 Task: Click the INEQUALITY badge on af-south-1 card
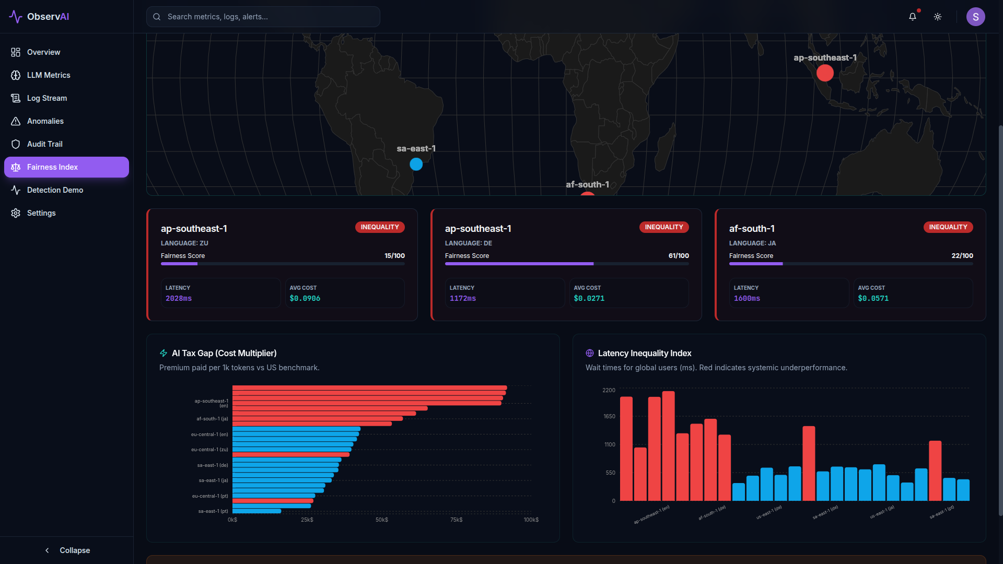click(948, 227)
